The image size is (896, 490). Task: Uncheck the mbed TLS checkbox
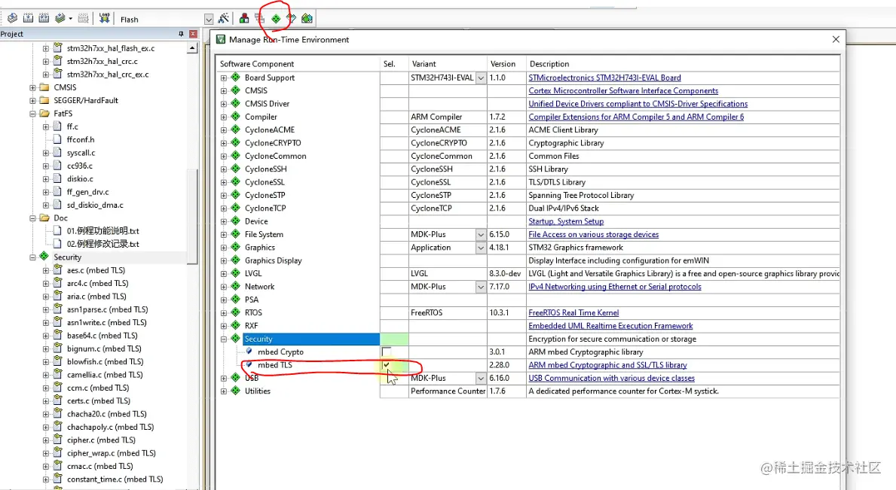(x=387, y=365)
